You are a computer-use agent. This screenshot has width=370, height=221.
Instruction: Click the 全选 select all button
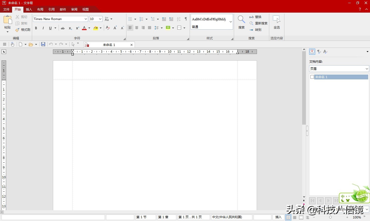(276, 22)
